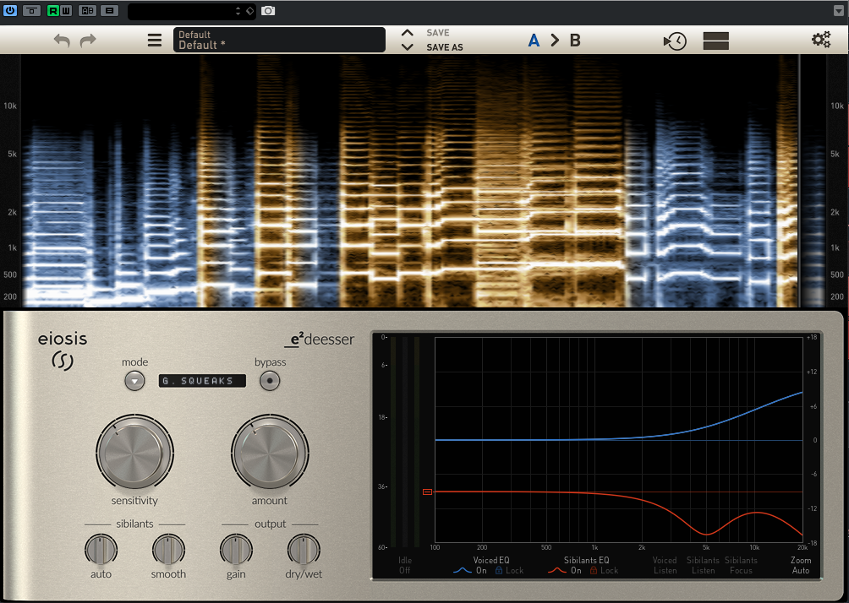Click Zoom Auto control
Image resolution: width=849 pixels, height=603 pixels.
(801, 565)
